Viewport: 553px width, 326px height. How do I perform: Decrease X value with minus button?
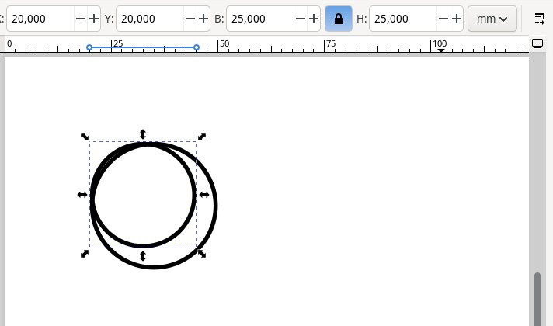(x=81, y=19)
